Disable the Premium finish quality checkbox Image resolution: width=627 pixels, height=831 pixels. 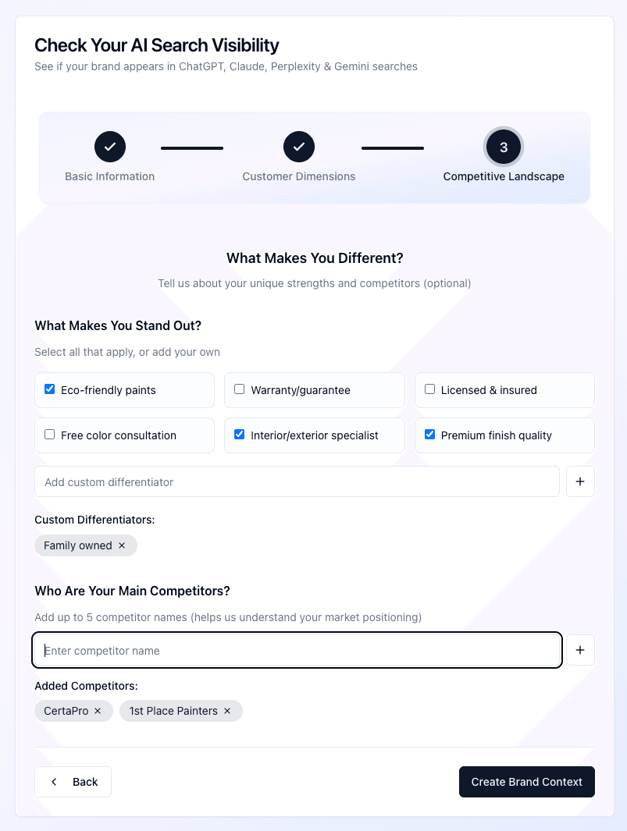click(429, 435)
